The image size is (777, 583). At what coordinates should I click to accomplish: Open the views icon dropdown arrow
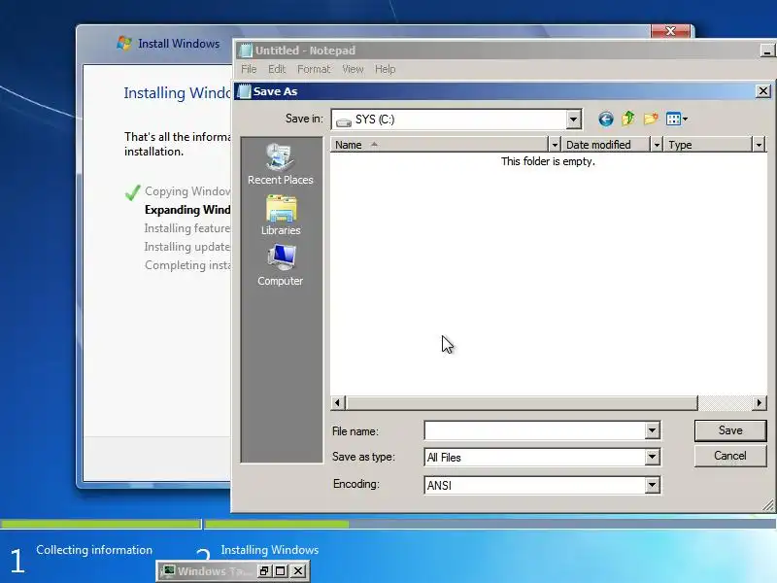point(685,119)
